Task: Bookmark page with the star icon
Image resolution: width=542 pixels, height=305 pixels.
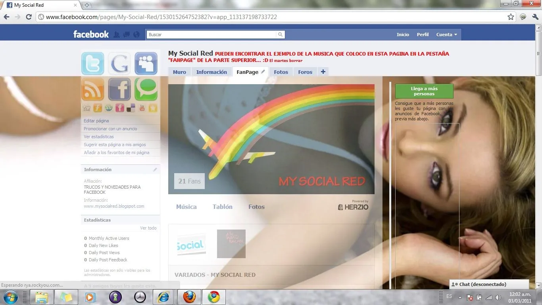Action: click(x=511, y=17)
